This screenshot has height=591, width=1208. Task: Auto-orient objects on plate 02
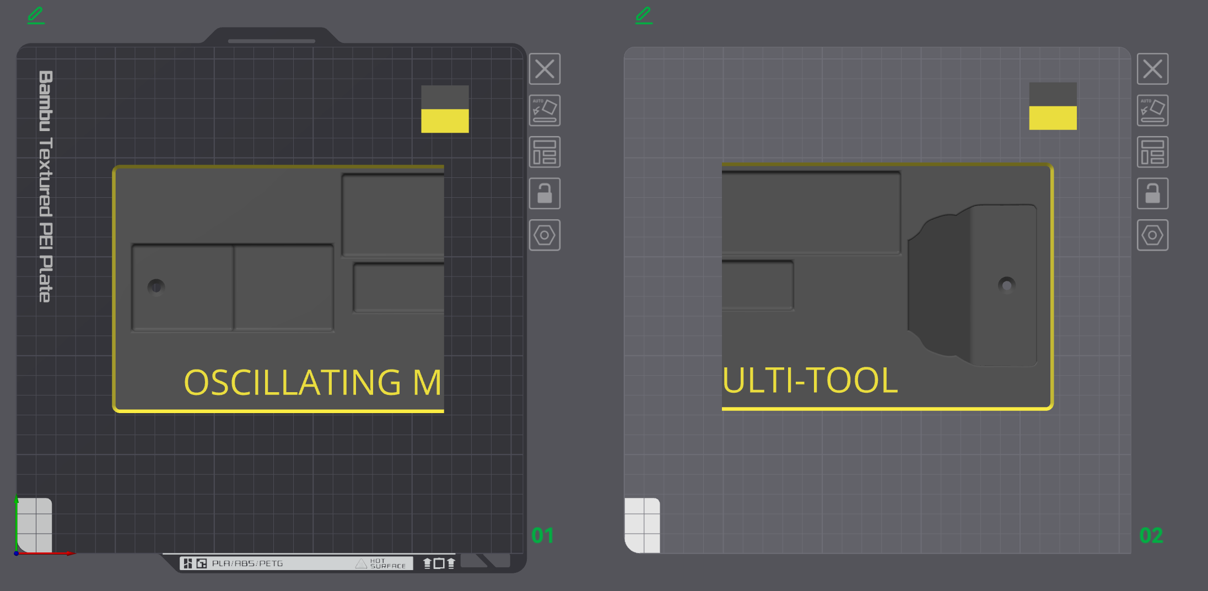tap(1152, 110)
